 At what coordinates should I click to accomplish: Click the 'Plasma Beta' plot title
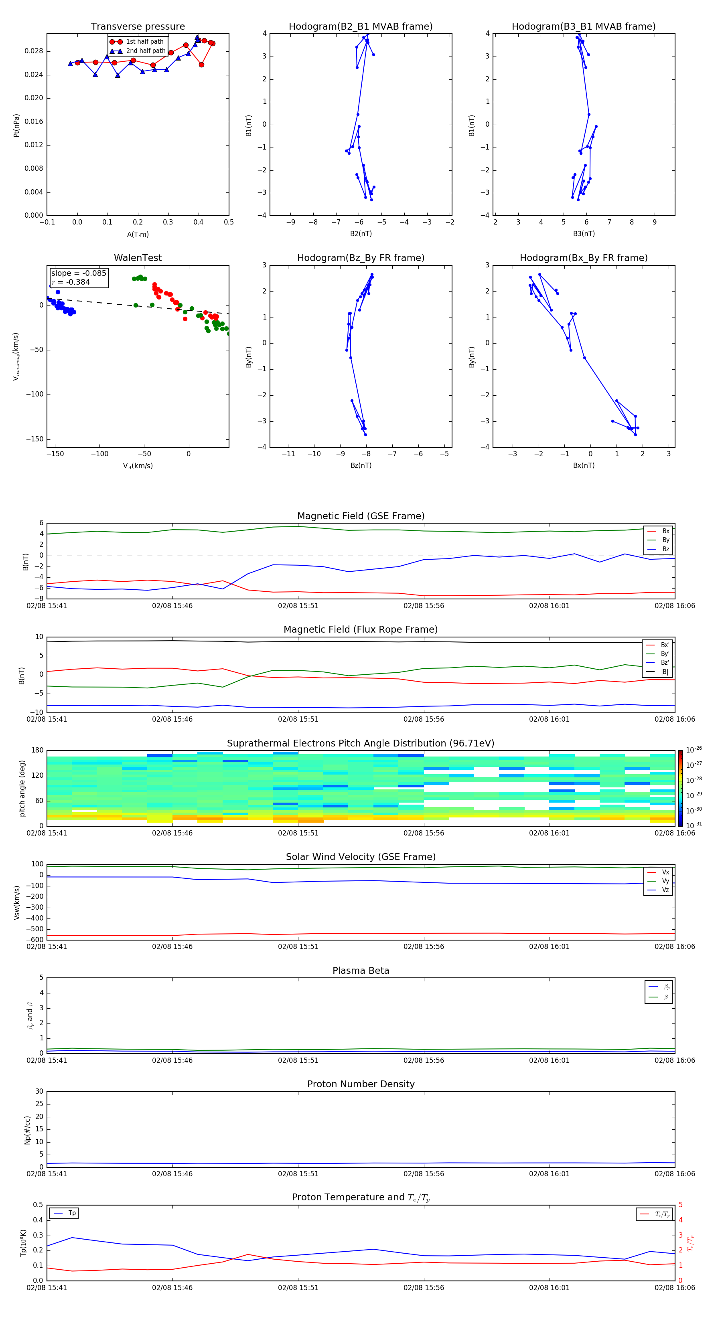[x=361, y=971]
